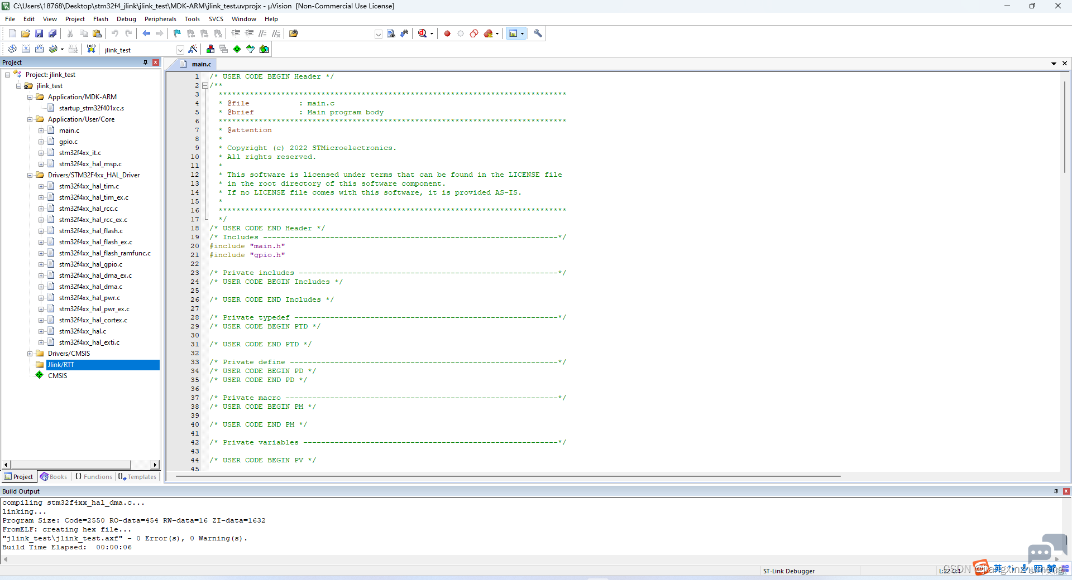Toggle bookmark with the flag icon
1072x580 pixels.
click(177, 33)
